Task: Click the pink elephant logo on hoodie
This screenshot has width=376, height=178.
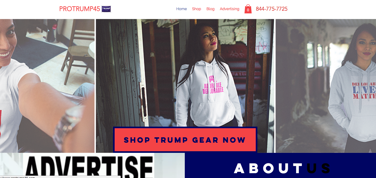Action: 213,79
